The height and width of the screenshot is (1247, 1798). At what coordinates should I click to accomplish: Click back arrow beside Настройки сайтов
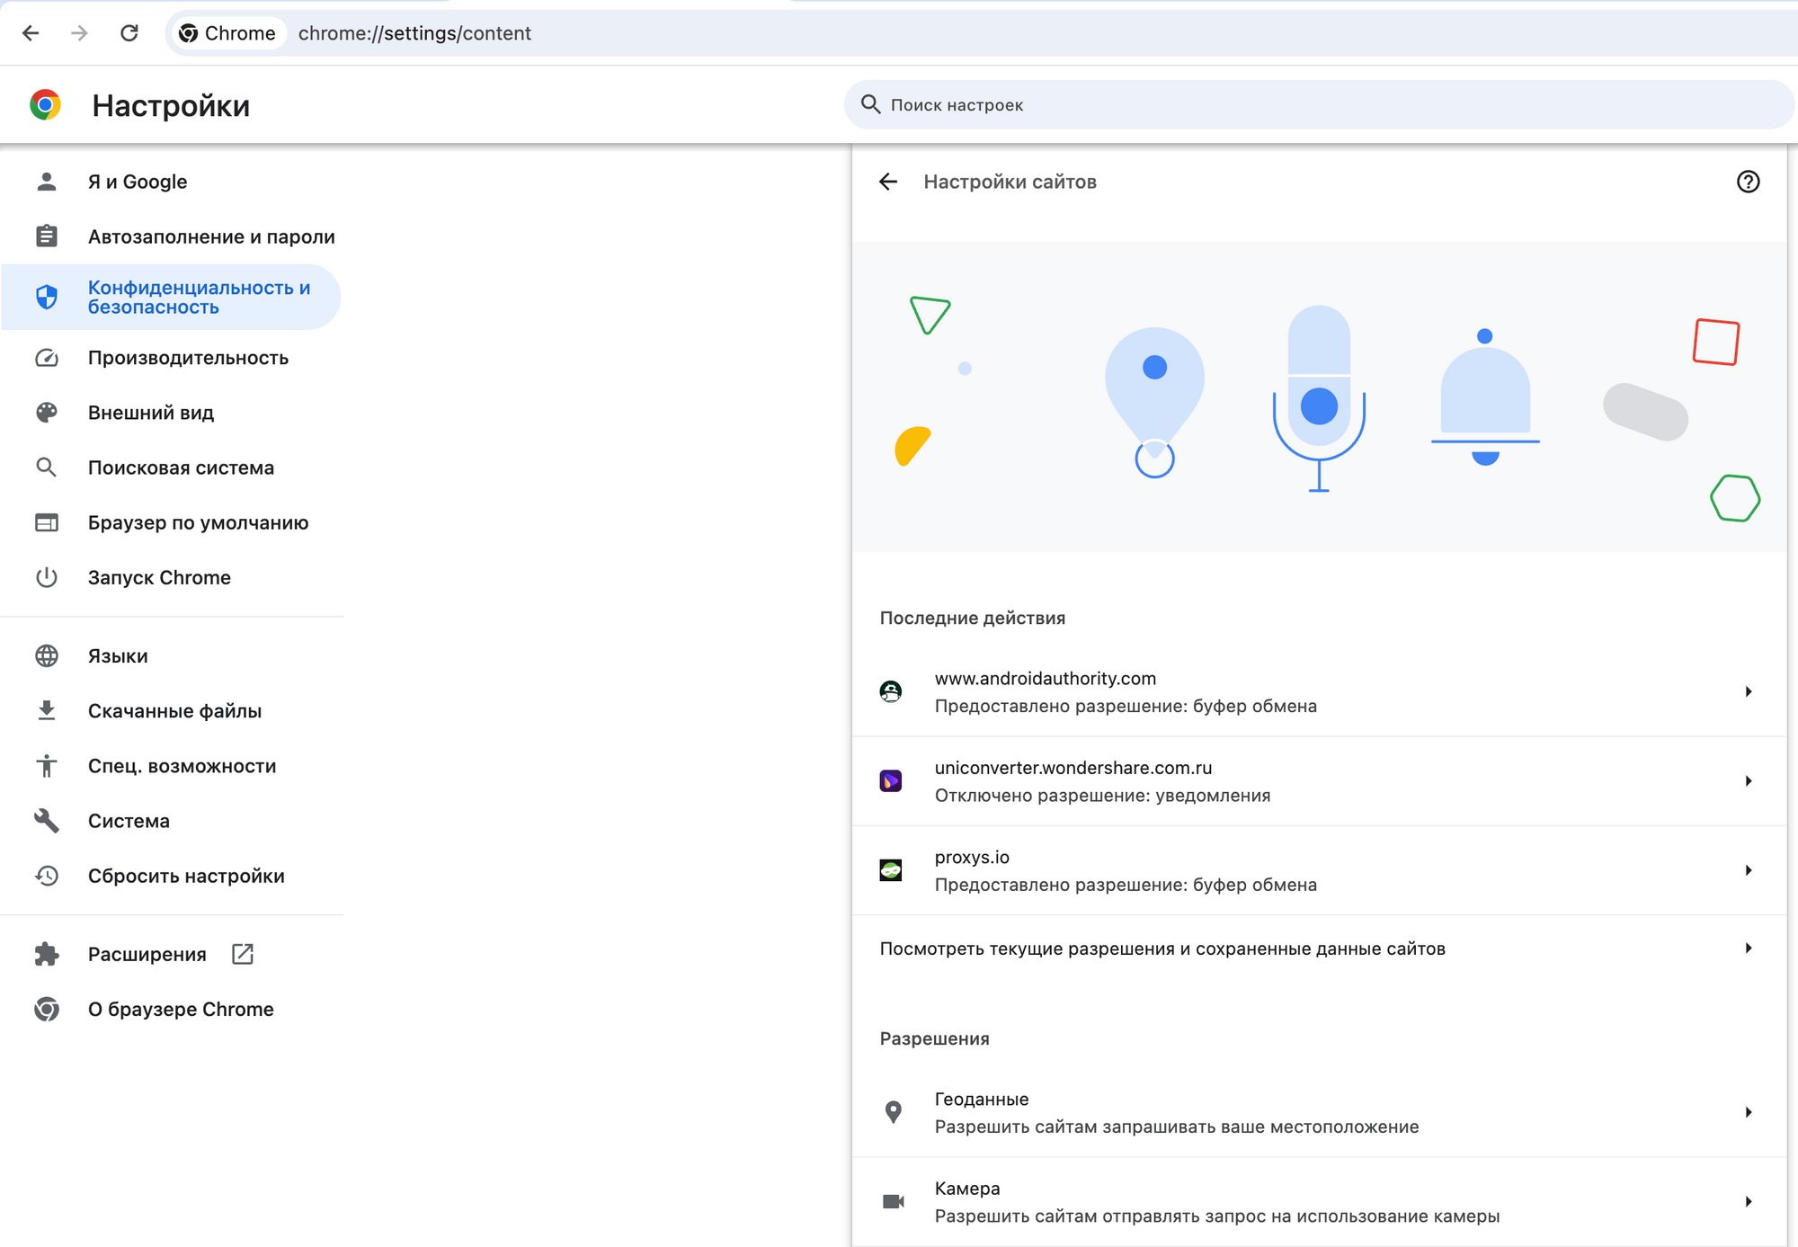[888, 182]
